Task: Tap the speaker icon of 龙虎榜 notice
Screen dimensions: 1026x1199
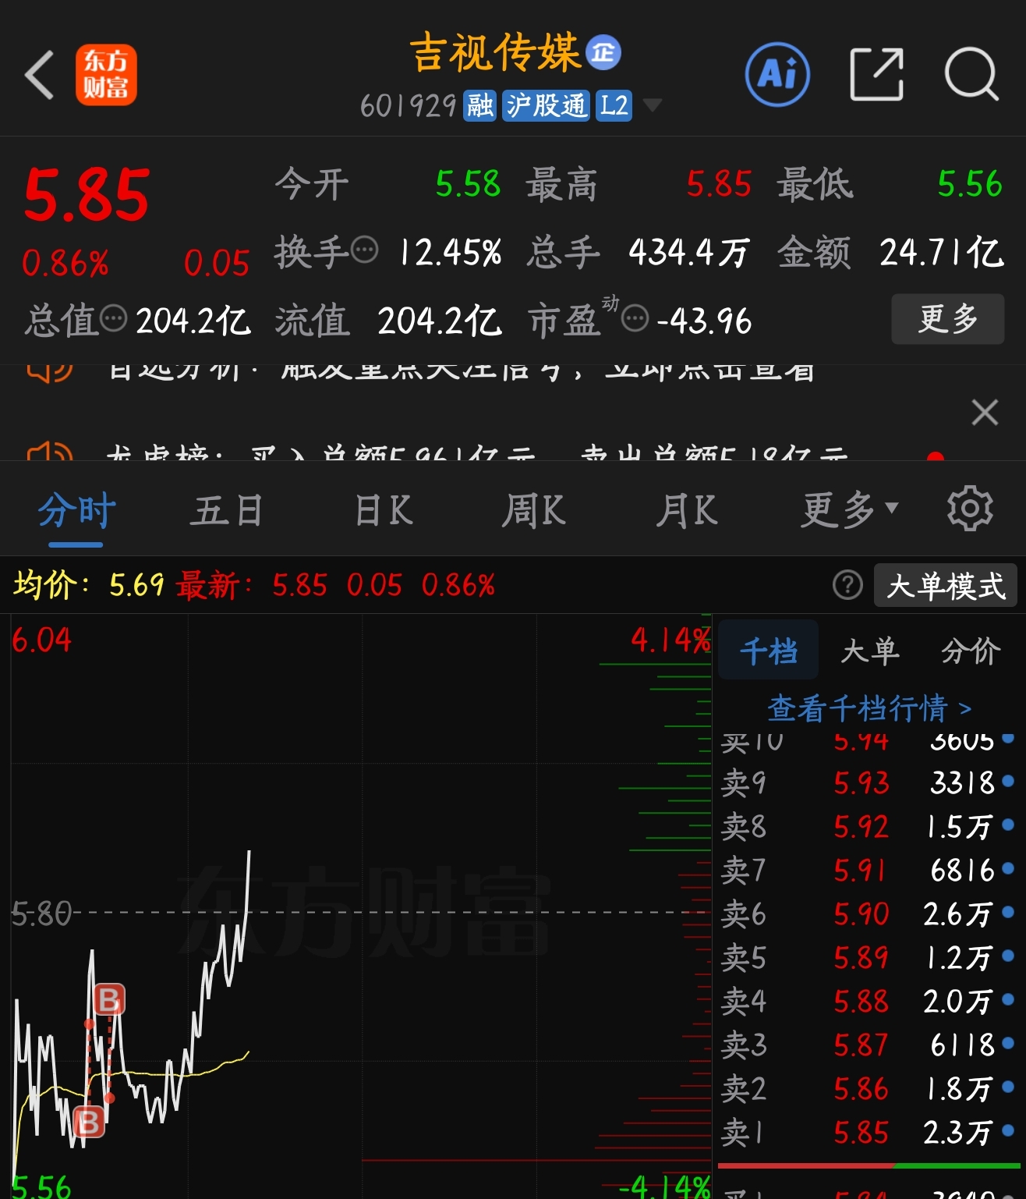Action: (50, 451)
